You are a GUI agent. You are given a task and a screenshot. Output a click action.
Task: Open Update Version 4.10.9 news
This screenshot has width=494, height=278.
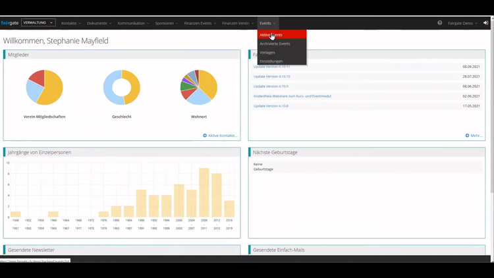[271, 86]
